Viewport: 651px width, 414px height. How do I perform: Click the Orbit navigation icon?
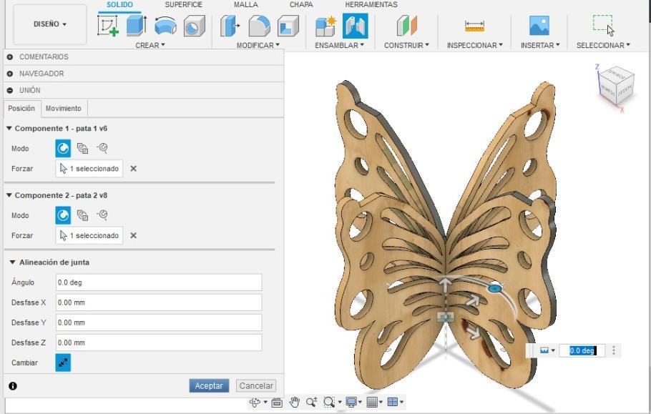click(255, 402)
